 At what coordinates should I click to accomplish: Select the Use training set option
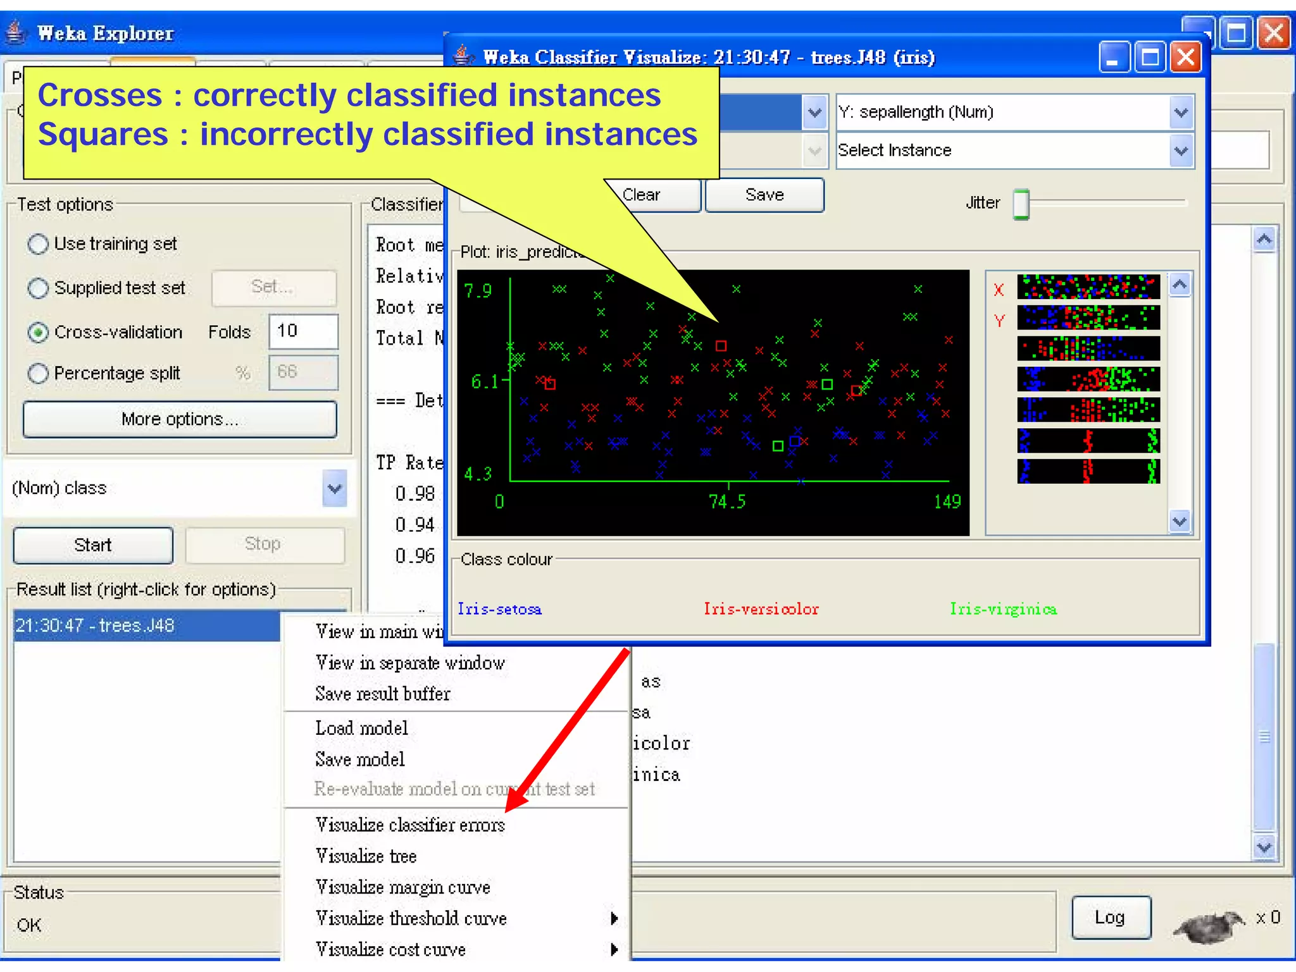[x=39, y=244]
